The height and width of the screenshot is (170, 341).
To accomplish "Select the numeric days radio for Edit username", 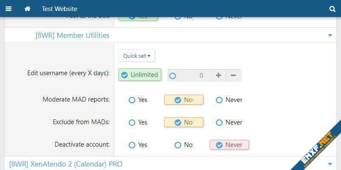I will pyautogui.click(x=173, y=76).
